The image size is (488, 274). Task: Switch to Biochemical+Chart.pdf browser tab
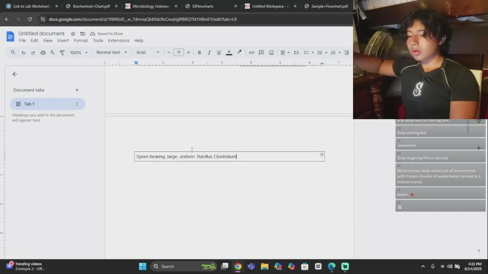91,6
